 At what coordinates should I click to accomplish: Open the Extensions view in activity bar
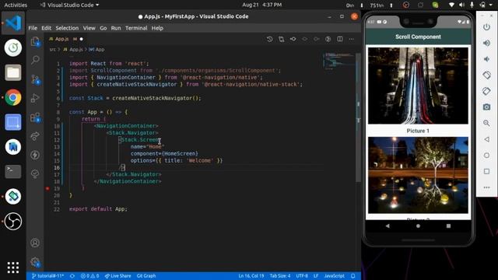(x=35, y=117)
